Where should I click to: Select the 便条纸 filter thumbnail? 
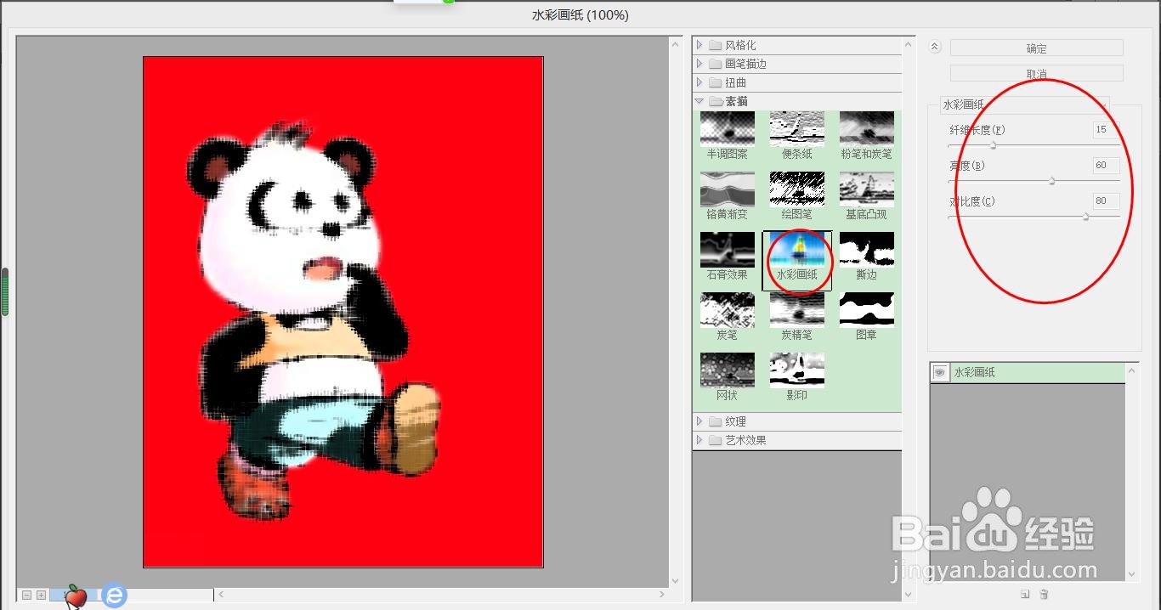click(796, 129)
